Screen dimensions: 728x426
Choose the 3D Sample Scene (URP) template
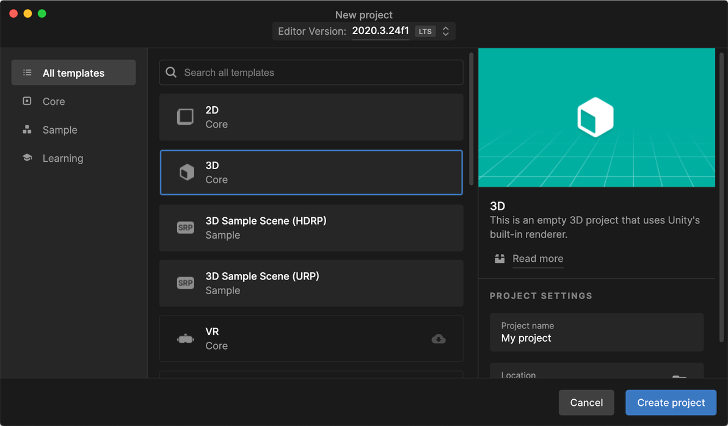tap(311, 283)
